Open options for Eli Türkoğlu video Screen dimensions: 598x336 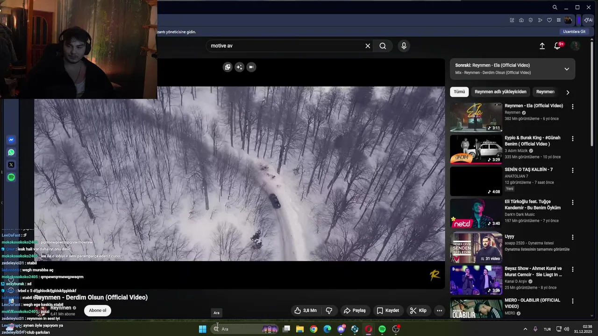coord(572,203)
